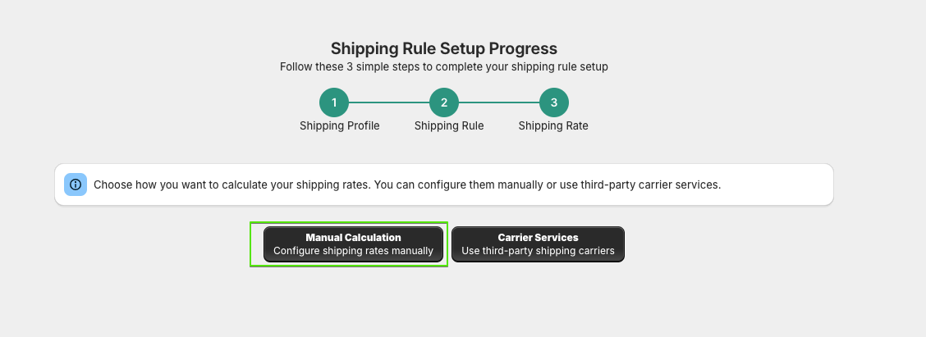The image size is (926, 337).
Task: Click the blue info icon in banner
Action: [76, 184]
